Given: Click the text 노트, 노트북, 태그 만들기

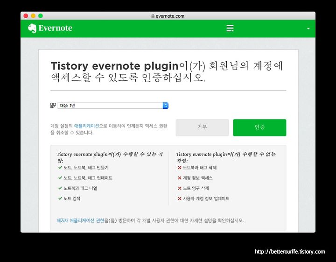Looking at the screenshot, I should click(x=86, y=168).
